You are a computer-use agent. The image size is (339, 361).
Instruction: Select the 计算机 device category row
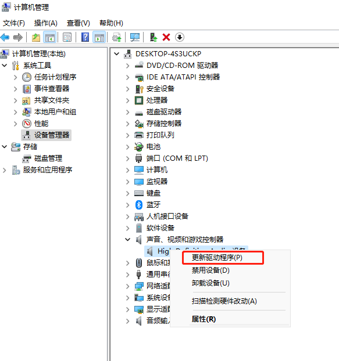tap(157, 170)
